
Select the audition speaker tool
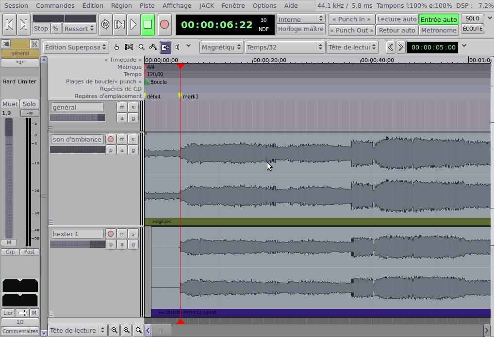(x=178, y=47)
